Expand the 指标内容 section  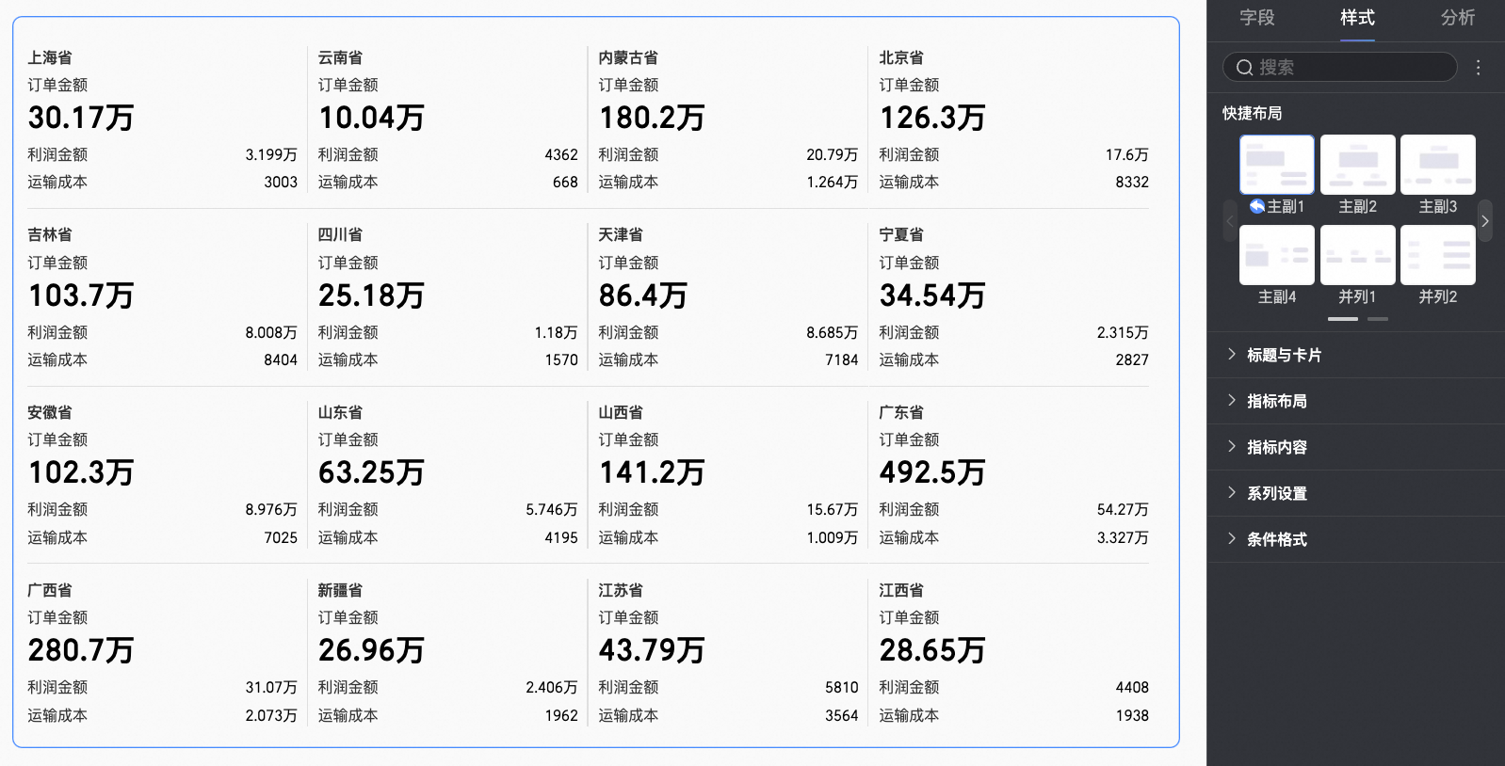1276,447
